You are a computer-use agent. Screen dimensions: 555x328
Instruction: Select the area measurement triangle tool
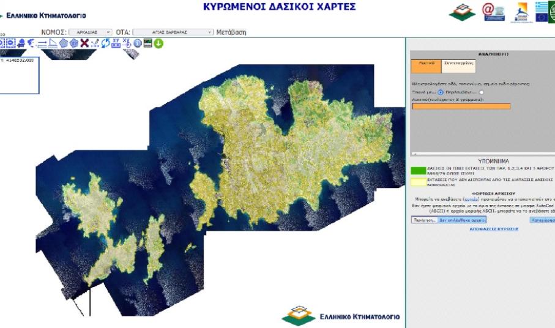point(53,43)
